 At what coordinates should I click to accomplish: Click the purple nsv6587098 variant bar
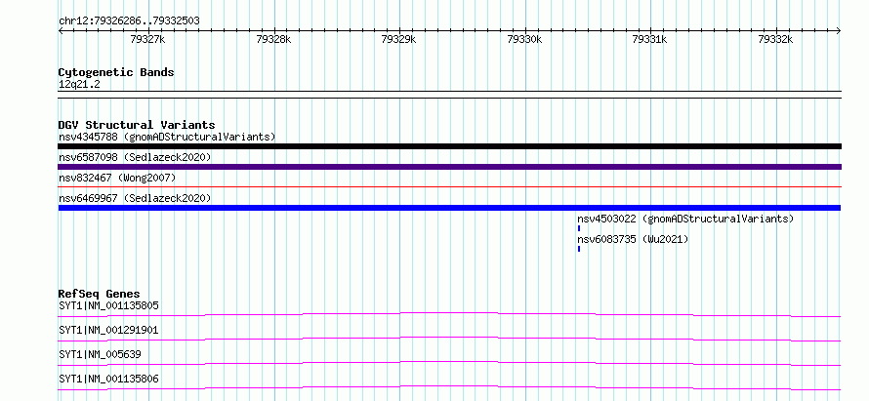(449, 167)
